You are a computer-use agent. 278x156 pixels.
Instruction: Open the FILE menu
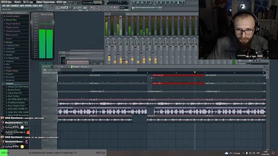pyautogui.click(x=3, y=6)
